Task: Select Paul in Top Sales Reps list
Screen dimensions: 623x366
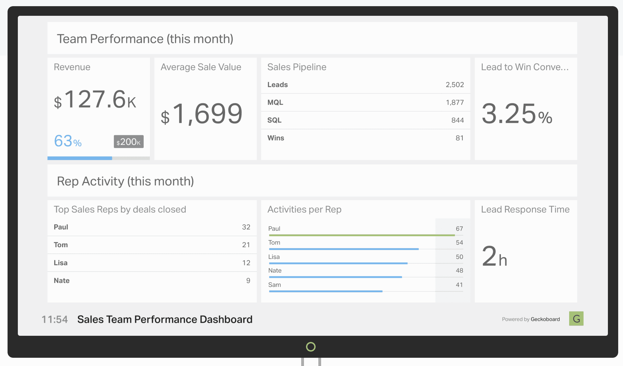Action: tap(61, 227)
